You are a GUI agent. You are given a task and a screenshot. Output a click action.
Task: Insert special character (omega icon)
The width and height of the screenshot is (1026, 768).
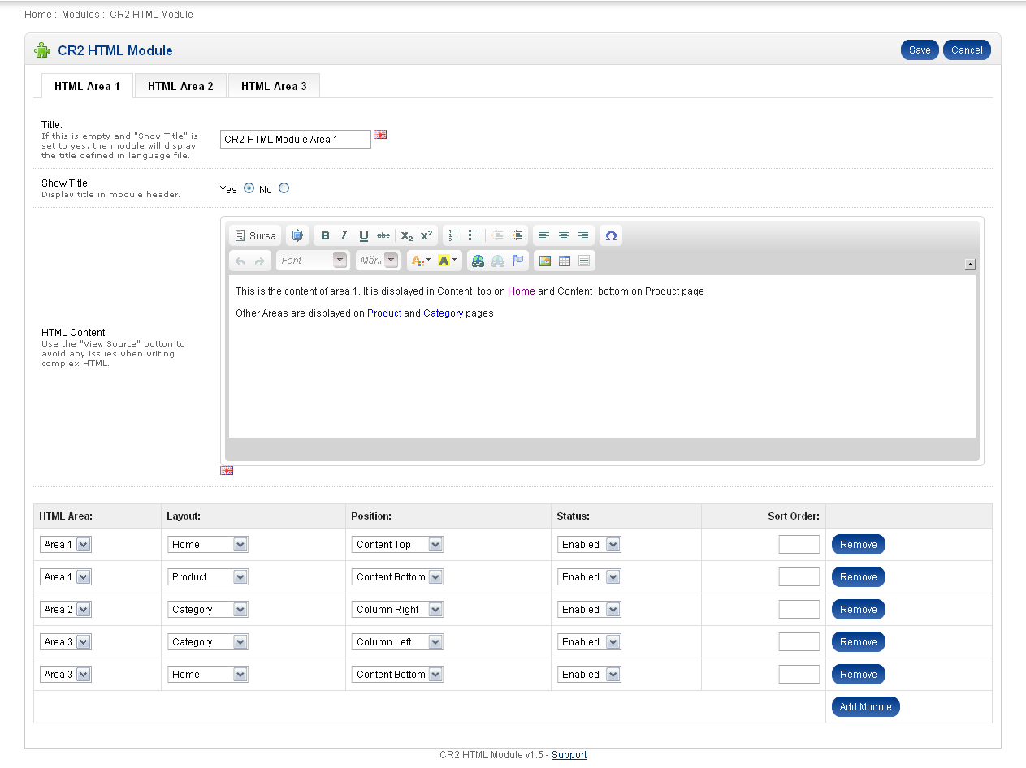coord(611,235)
